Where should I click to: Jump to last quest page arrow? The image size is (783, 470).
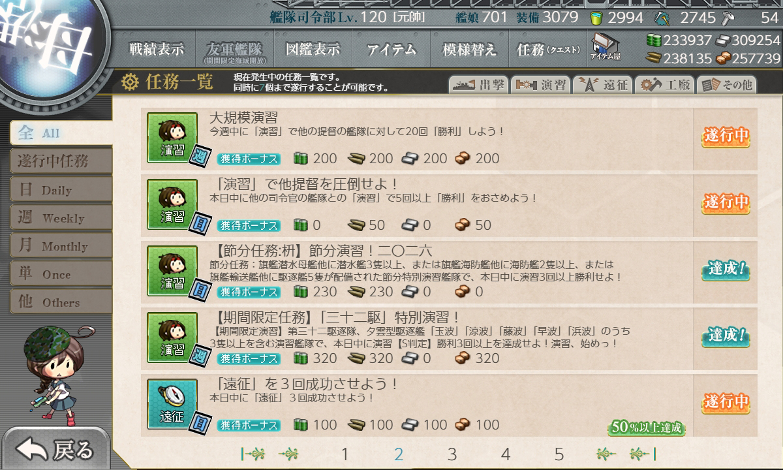[643, 454]
